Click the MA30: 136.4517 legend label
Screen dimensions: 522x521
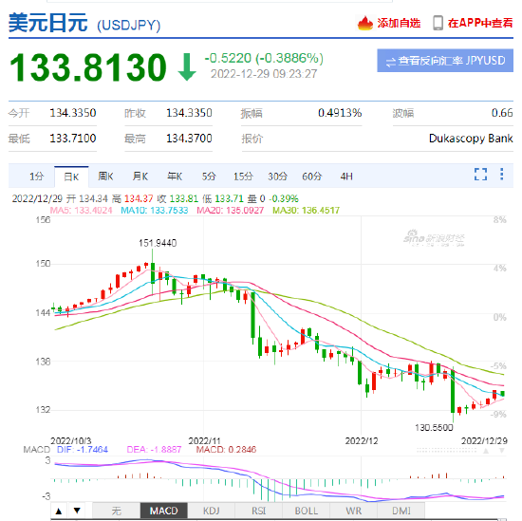[306, 211]
